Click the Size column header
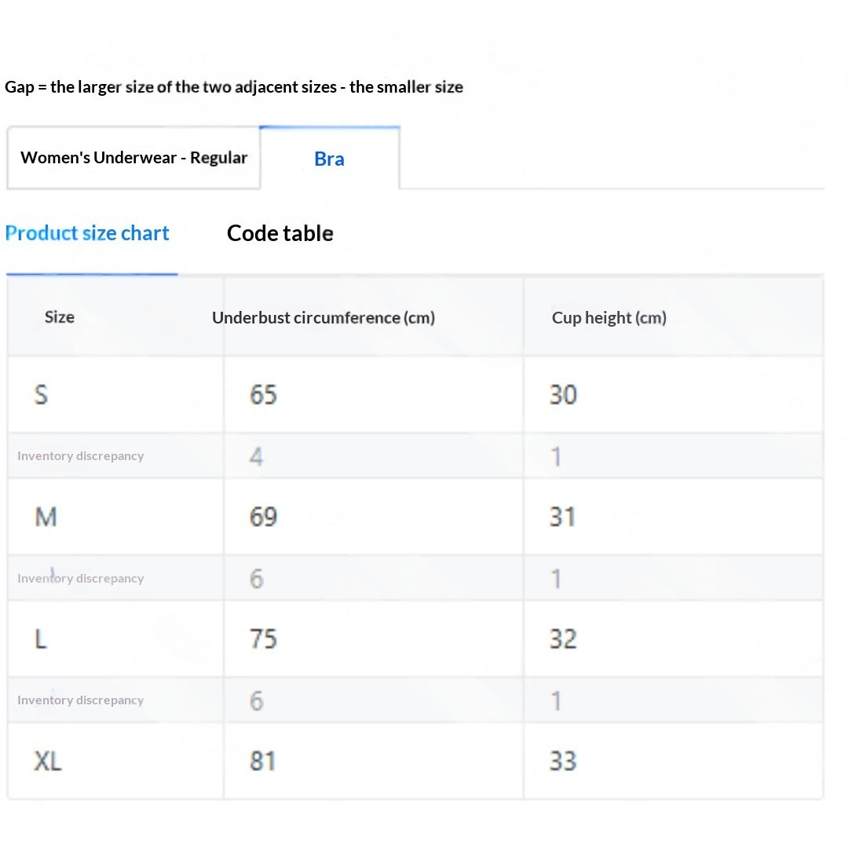The height and width of the screenshot is (848, 848). [60, 317]
